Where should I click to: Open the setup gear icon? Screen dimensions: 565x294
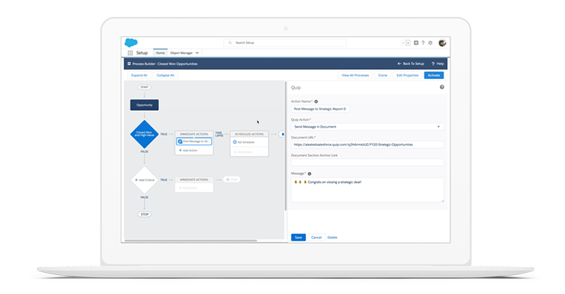click(430, 43)
